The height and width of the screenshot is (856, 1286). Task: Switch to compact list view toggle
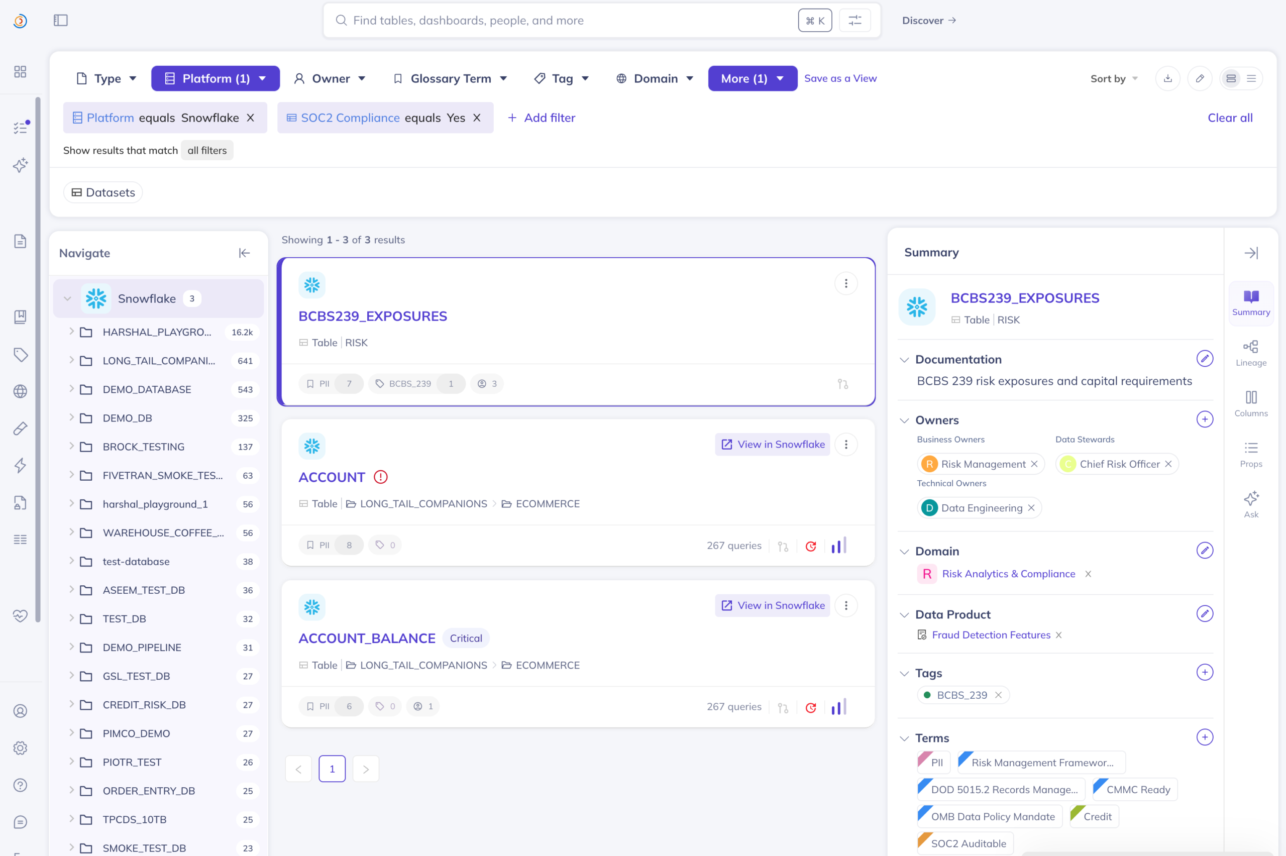[x=1251, y=78]
